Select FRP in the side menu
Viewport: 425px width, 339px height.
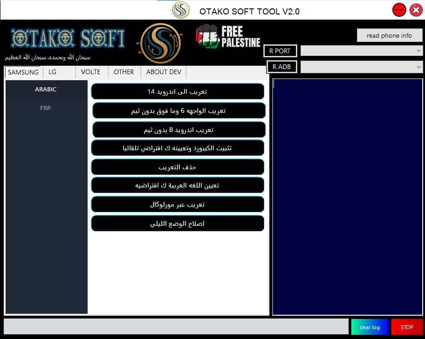tap(45, 108)
